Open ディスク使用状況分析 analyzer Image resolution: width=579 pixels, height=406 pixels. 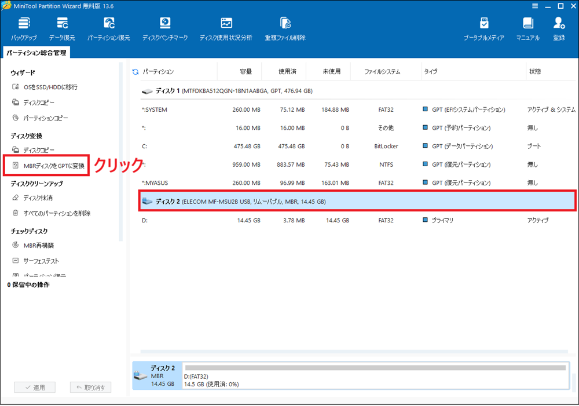tap(226, 29)
